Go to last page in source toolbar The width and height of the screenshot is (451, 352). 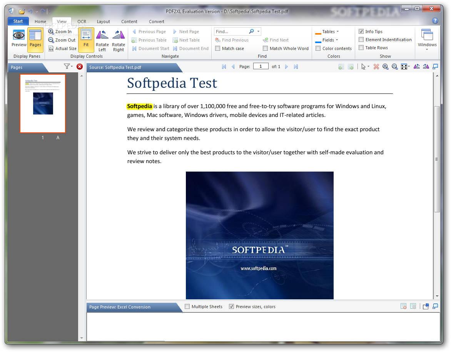click(x=296, y=67)
